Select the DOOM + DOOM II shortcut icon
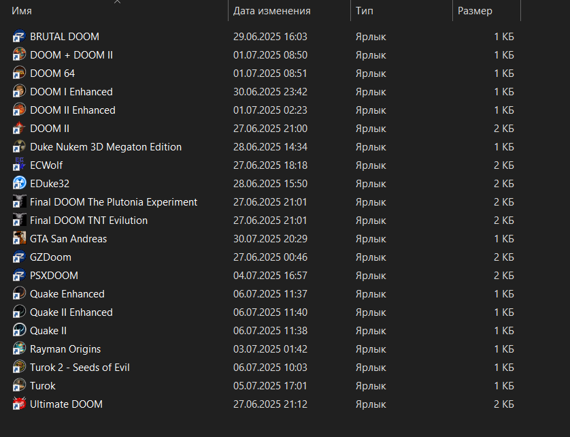The width and height of the screenshot is (570, 437). click(x=19, y=55)
